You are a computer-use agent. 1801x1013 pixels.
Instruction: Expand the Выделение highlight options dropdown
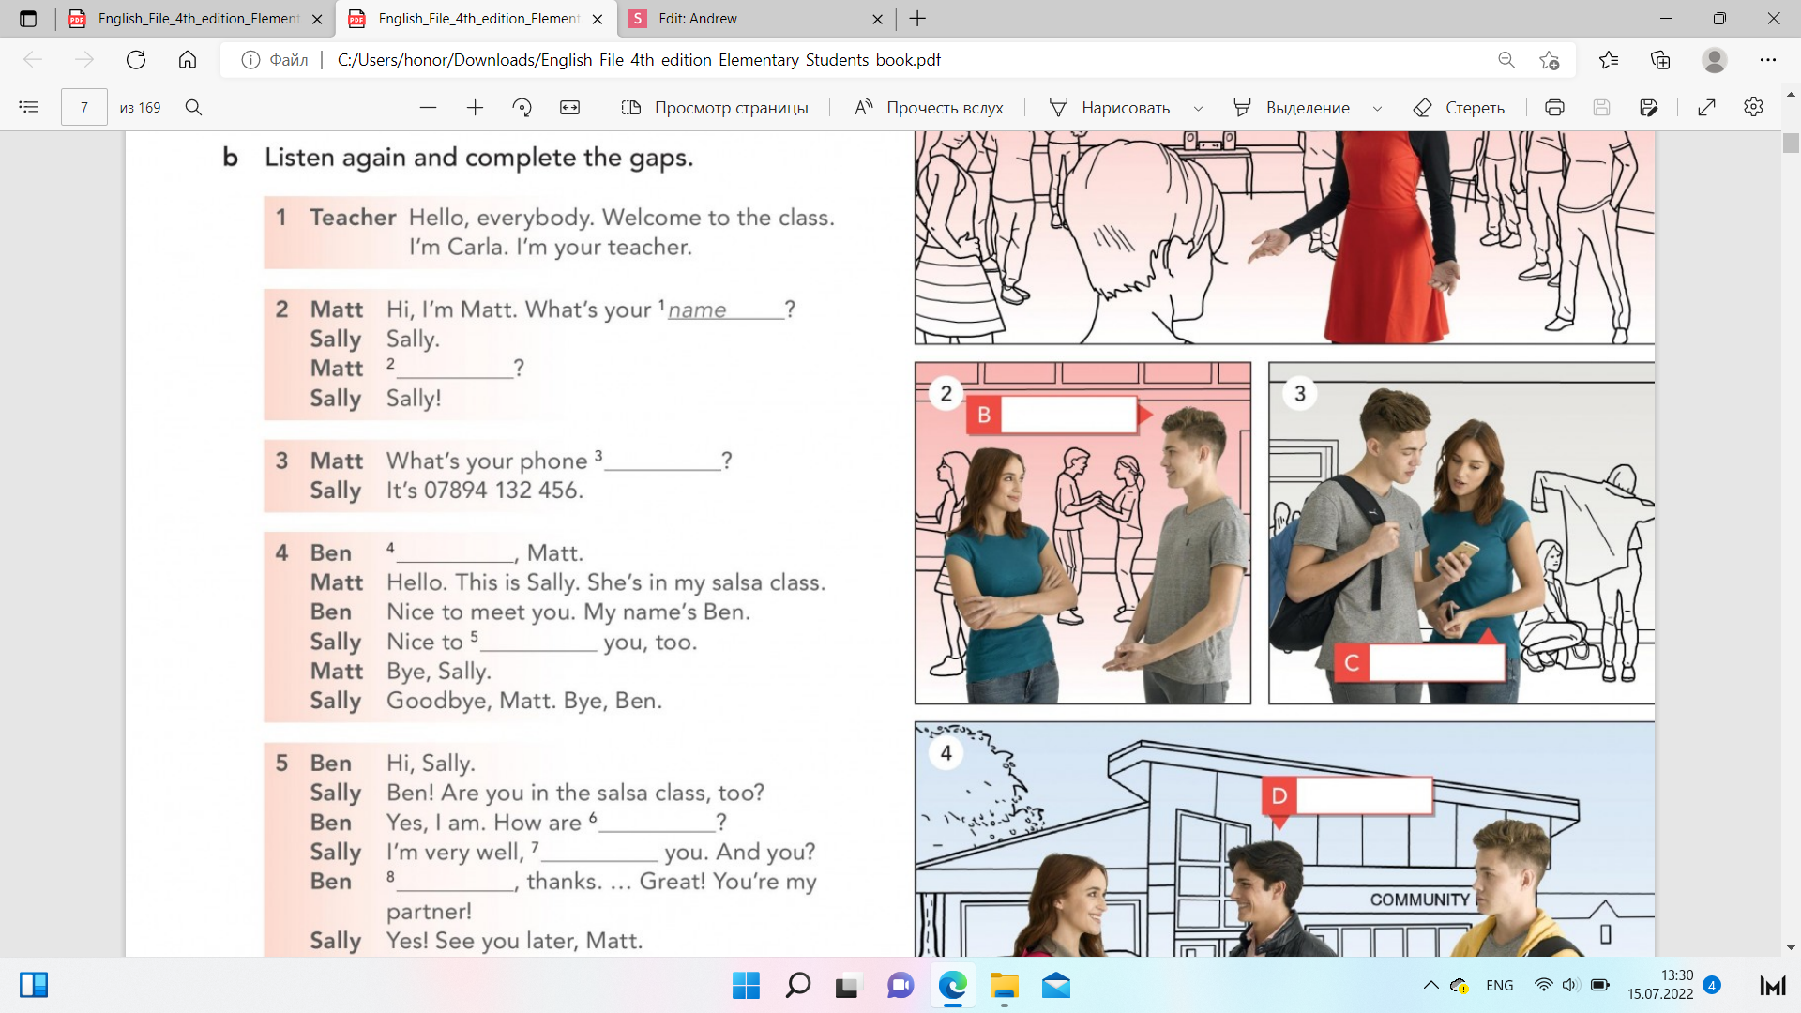[x=1377, y=108]
